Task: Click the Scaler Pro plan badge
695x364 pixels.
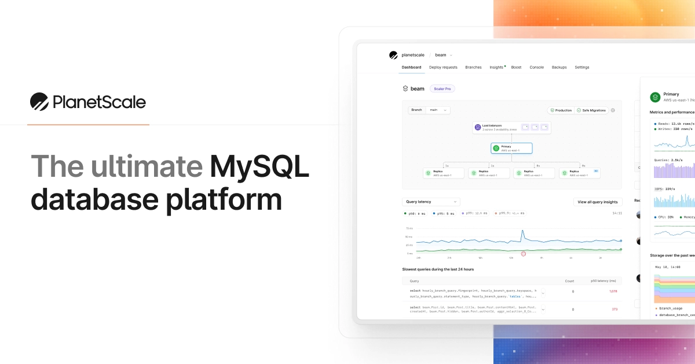Action: (x=442, y=89)
